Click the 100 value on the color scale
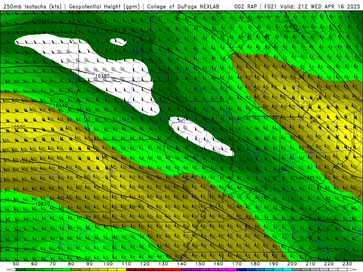 (x=108, y=264)
